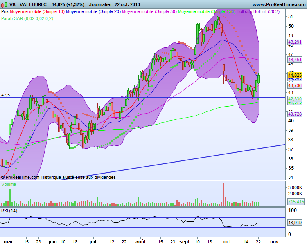Click the red 43,736 value tag
The image size is (307, 245).
[x=295, y=85]
